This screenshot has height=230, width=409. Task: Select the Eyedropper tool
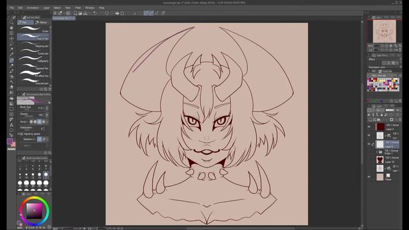[12, 55]
